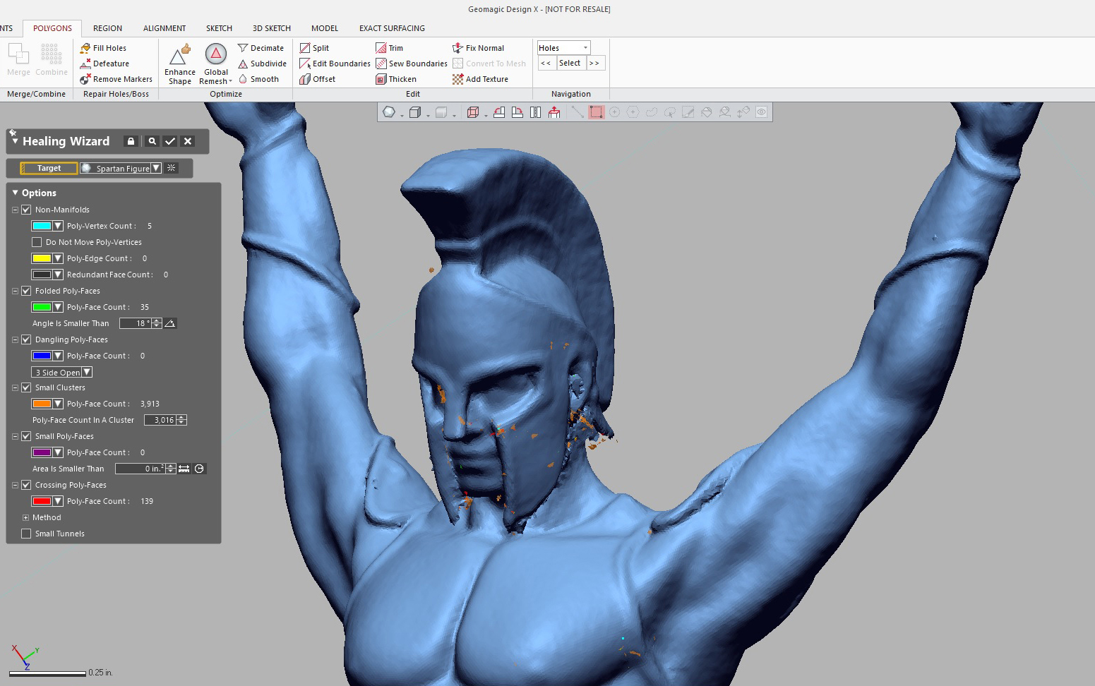Click the Fix Normal tool
Screen dimensions: 1095x686
pyautogui.click(x=479, y=48)
